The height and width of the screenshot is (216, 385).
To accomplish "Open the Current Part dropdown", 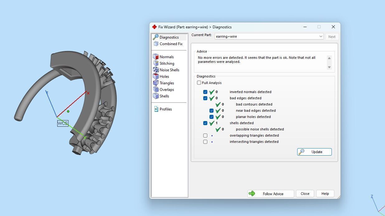I will (x=269, y=36).
